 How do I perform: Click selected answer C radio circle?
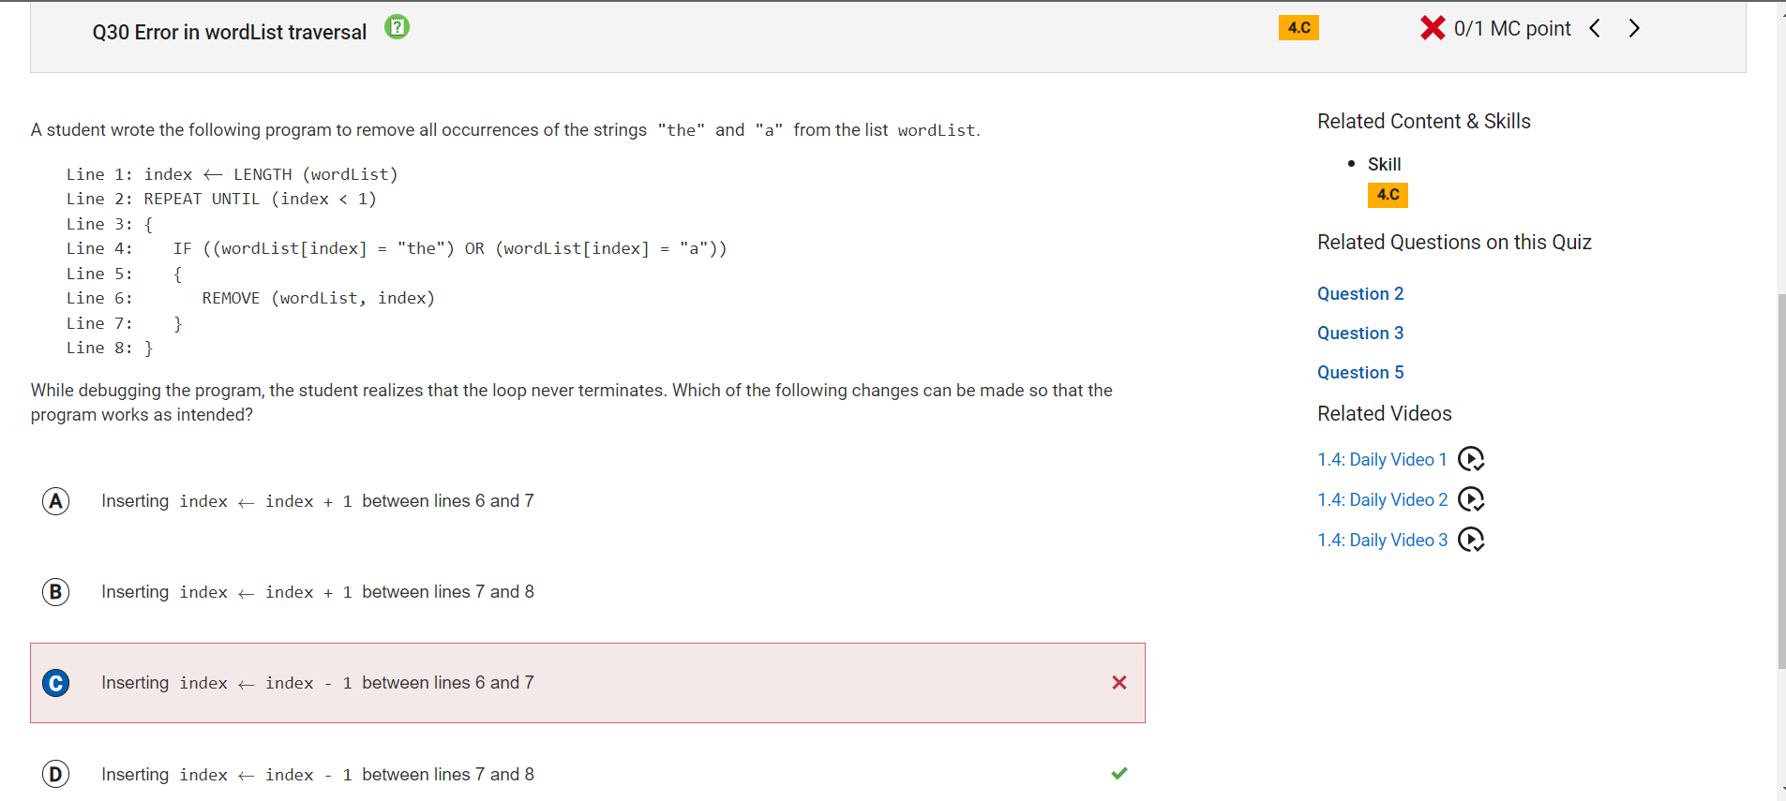tap(56, 683)
